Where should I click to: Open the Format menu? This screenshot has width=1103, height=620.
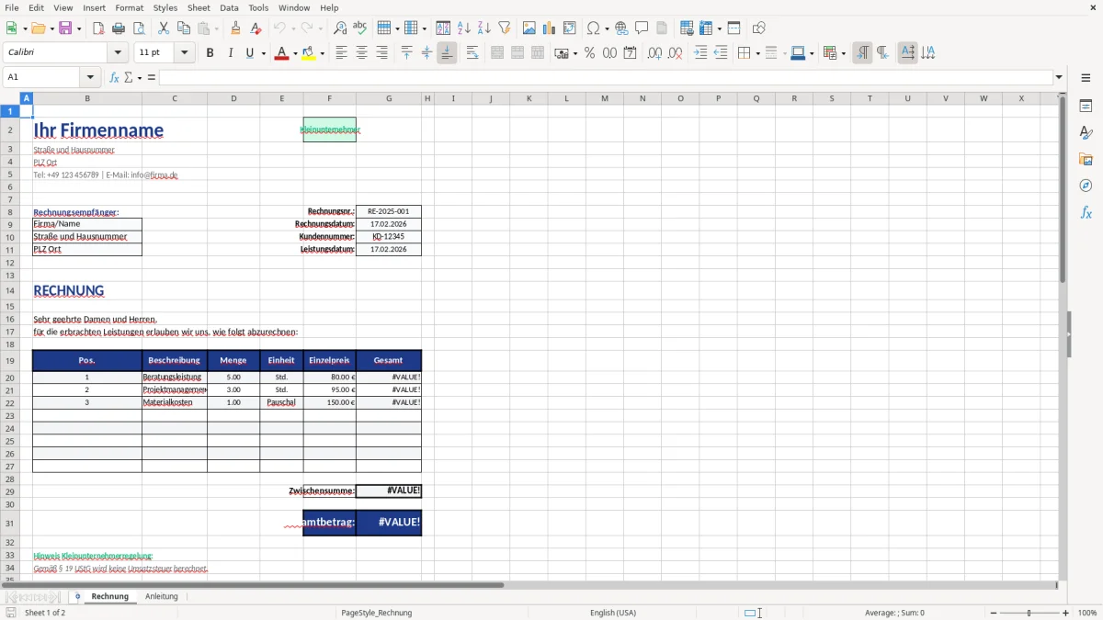click(x=129, y=7)
